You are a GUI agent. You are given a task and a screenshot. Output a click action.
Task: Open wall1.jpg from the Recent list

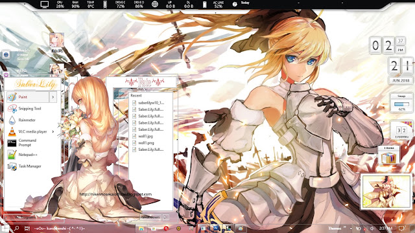[x=146, y=137]
